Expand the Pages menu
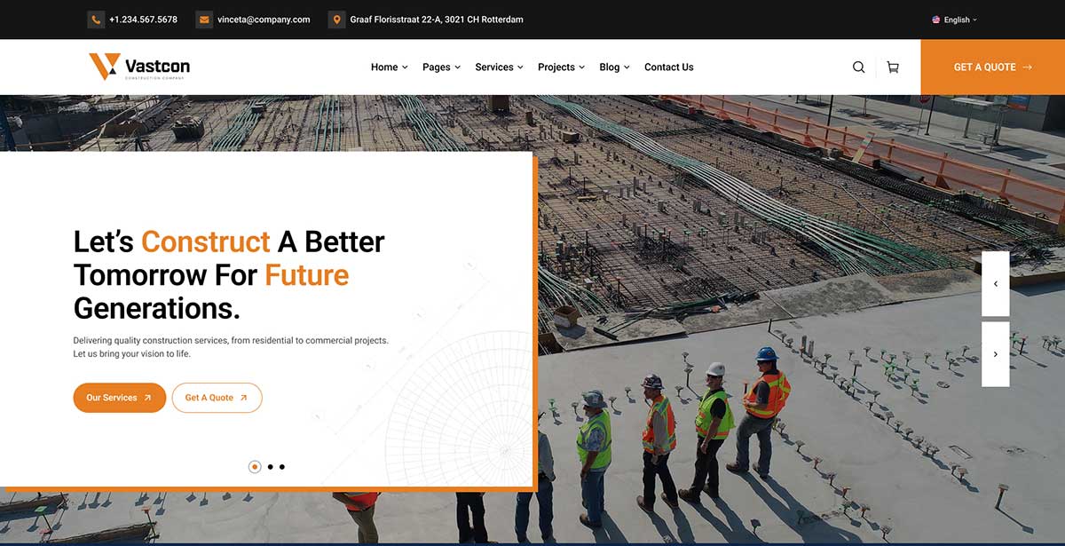The height and width of the screenshot is (546, 1065). click(441, 67)
